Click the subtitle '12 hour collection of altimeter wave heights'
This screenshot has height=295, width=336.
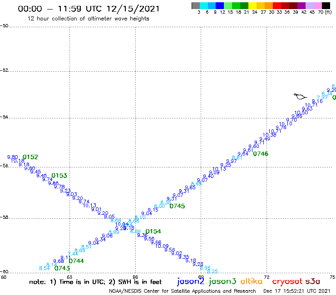[x=88, y=19]
